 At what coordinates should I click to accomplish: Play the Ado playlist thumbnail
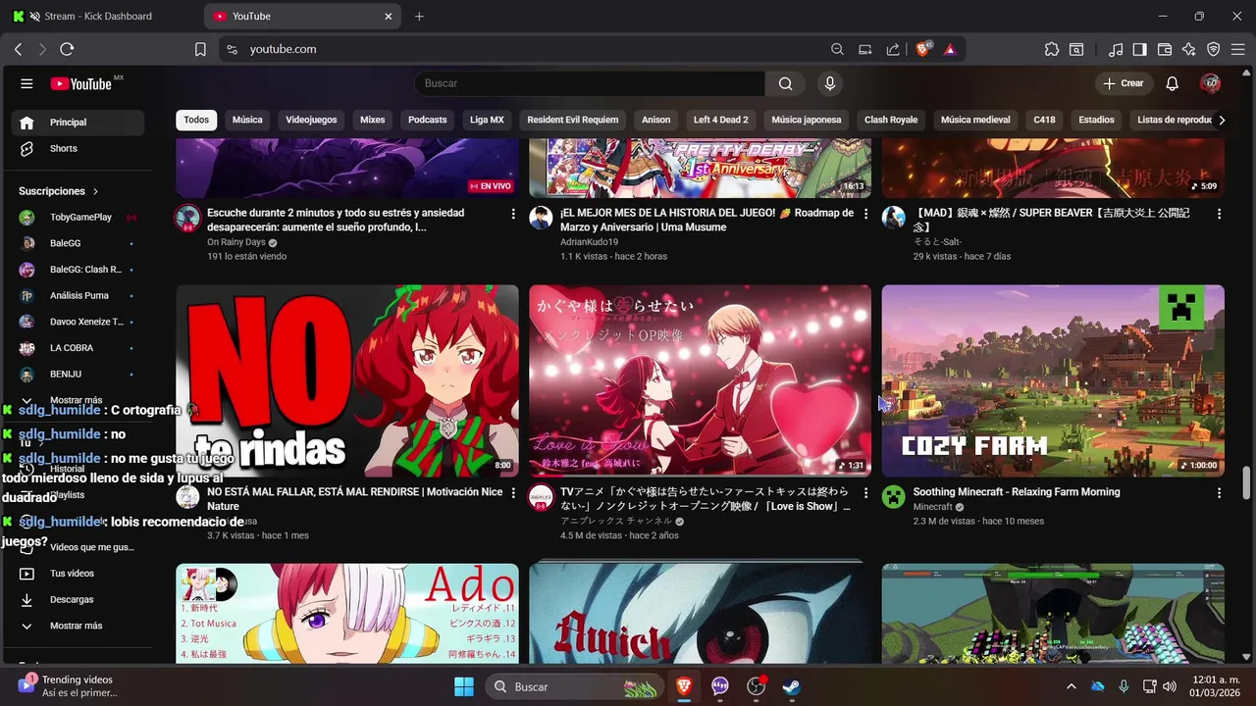coord(347,613)
